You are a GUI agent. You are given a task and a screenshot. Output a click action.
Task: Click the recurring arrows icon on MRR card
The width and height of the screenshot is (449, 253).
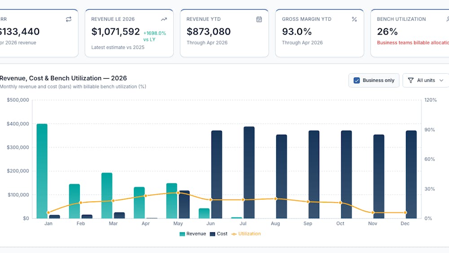(68, 19)
